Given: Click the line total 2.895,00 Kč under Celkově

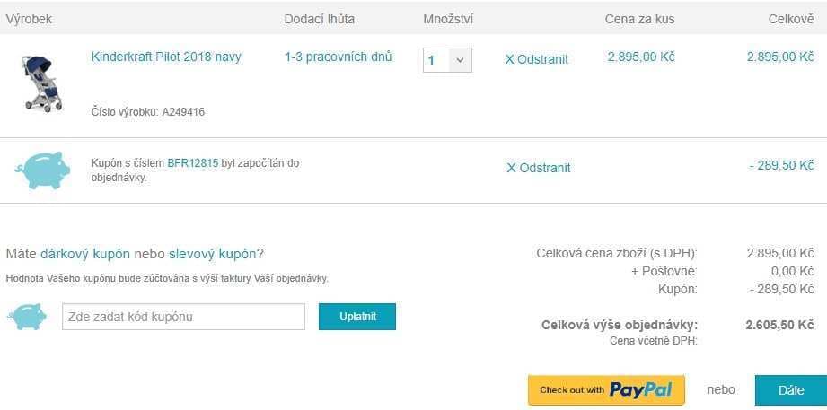Looking at the screenshot, I should coord(780,57).
